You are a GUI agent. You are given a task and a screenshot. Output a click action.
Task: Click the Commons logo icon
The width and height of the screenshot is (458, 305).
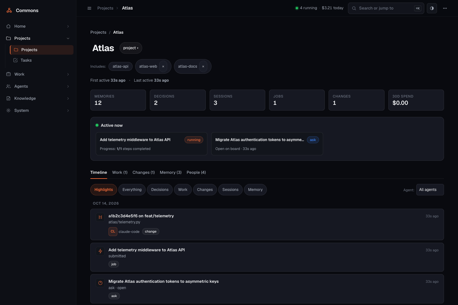click(9, 10)
